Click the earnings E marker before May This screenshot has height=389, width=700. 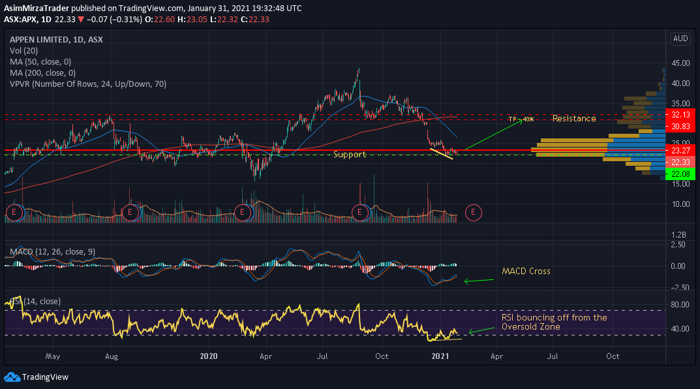point(14,212)
